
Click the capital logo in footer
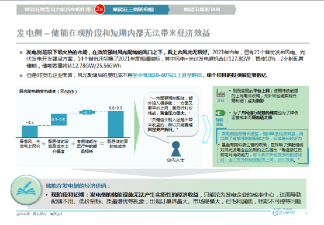[x=284, y=212]
